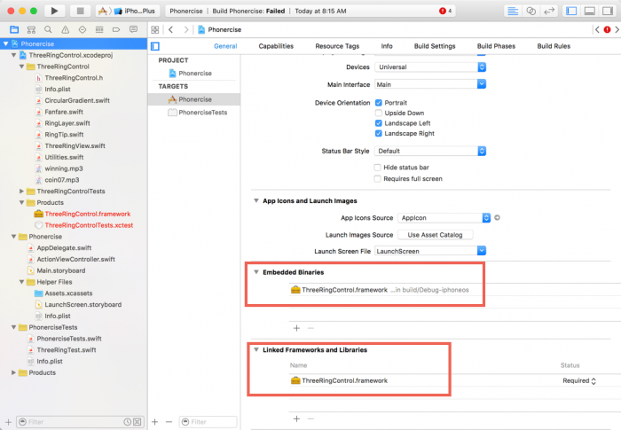Open the Debug navigator
Image resolution: width=621 pixels, height=430 pixels.
99,29
